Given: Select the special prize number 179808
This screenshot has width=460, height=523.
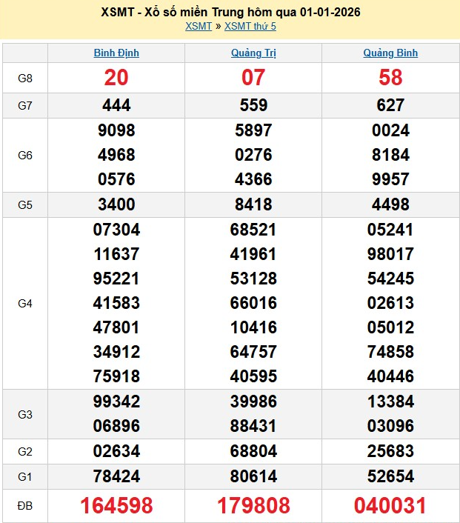Looking at the screenshot, I should [x=253, y=505].
